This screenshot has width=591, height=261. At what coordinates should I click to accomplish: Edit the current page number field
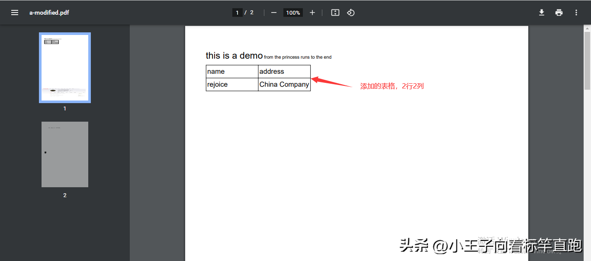click(x=237, y=13)
